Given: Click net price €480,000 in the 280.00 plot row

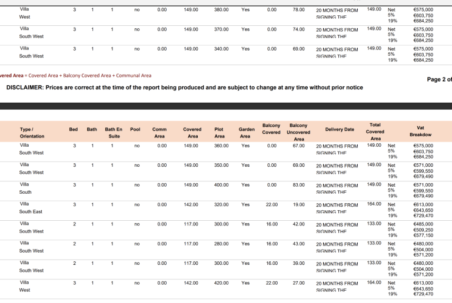Looking at the screenshot, I should (423, 244).
